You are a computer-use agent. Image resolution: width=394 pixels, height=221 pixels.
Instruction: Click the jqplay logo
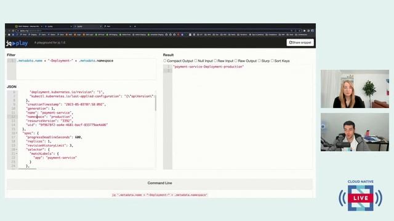pos(17,44)
